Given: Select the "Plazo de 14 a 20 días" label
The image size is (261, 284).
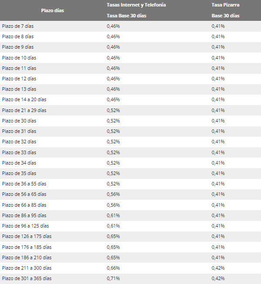Looking at the screenshot, I should click(x=24, y=99).
